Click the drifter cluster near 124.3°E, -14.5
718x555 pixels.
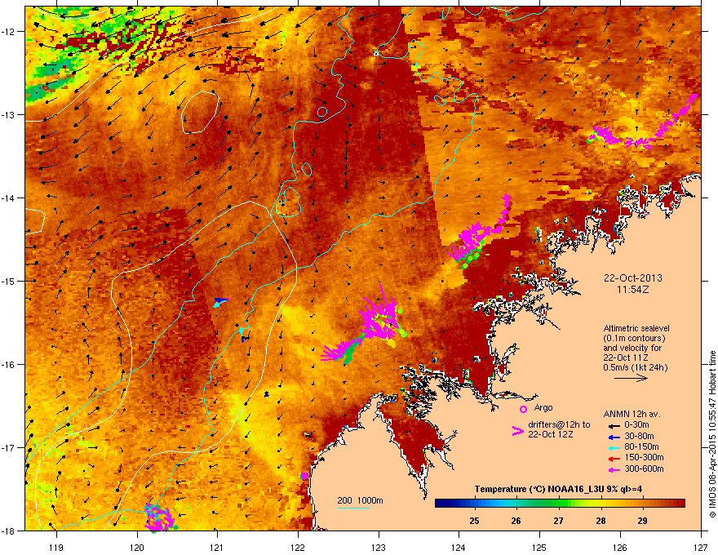click(x=478, y=233)
